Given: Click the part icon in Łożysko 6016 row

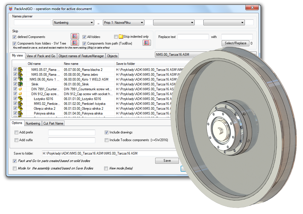Looking at the screenshot, I should point(20,99).
